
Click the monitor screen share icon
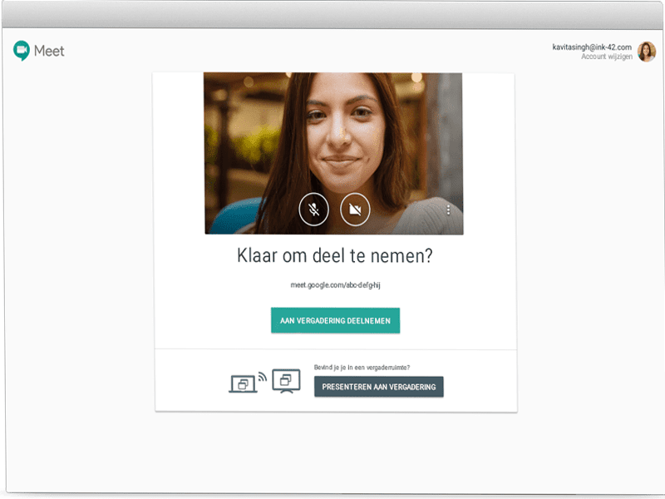(x=286, y=381)
